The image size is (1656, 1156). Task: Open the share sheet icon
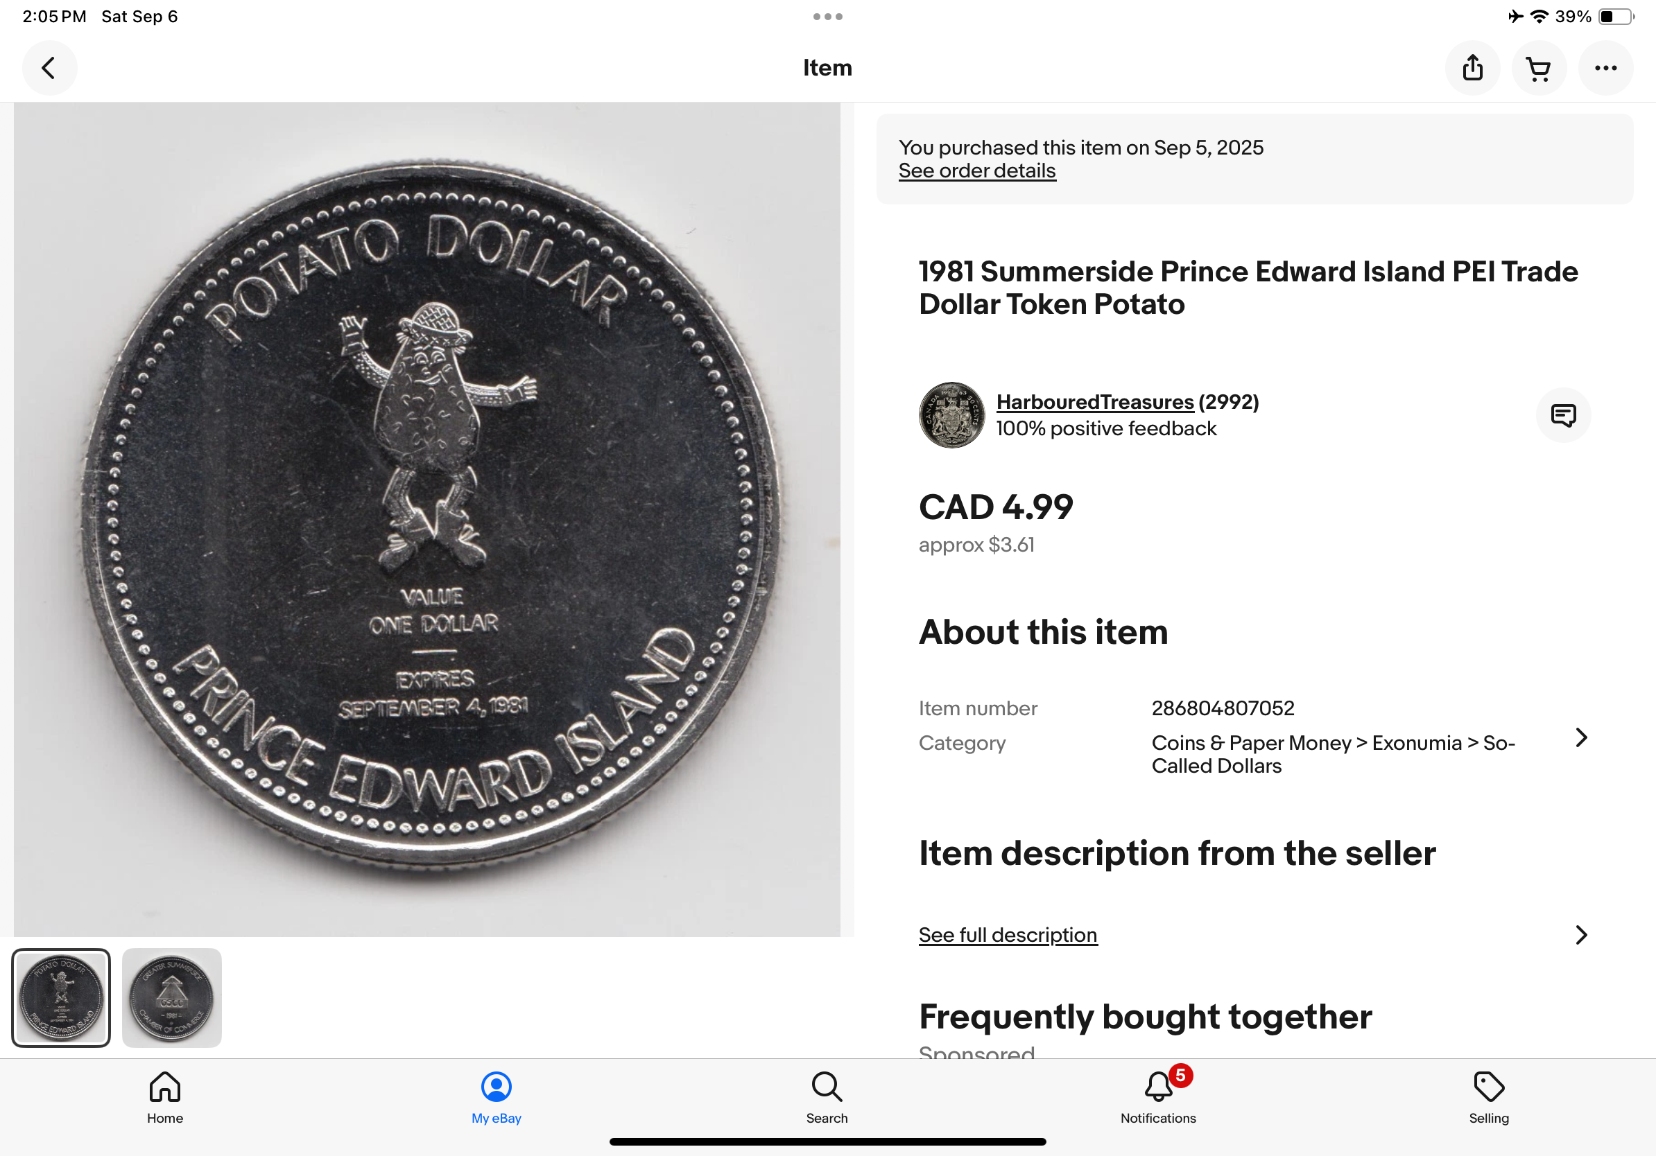click(1472, 69)
